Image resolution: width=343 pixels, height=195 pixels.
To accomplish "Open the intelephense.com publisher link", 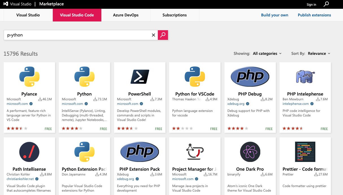I will (296, 104).
